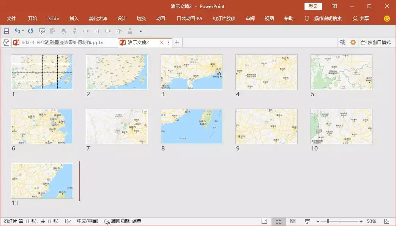Screen dimensions: 396x226
Task: Open the three-dot menu on 演示文稿2 tab
Action: coord(169,43)
